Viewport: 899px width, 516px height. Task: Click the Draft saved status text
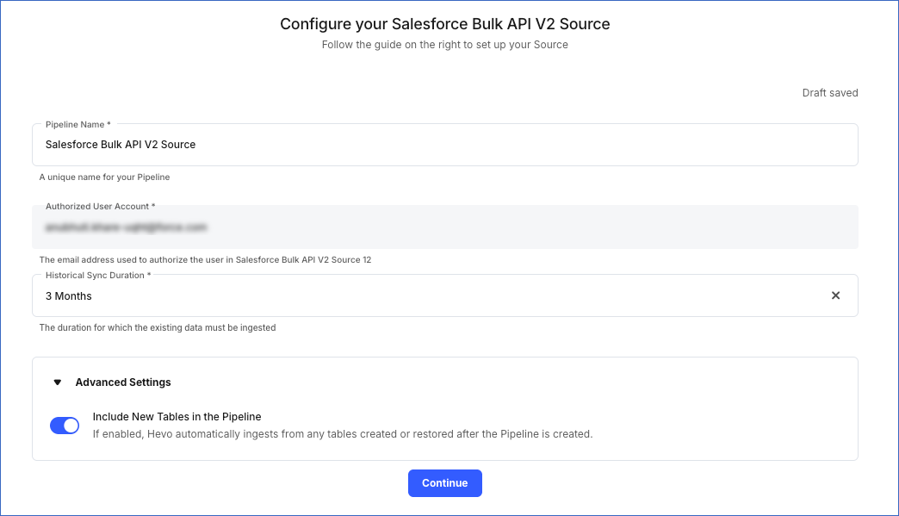tap(829, 92)
